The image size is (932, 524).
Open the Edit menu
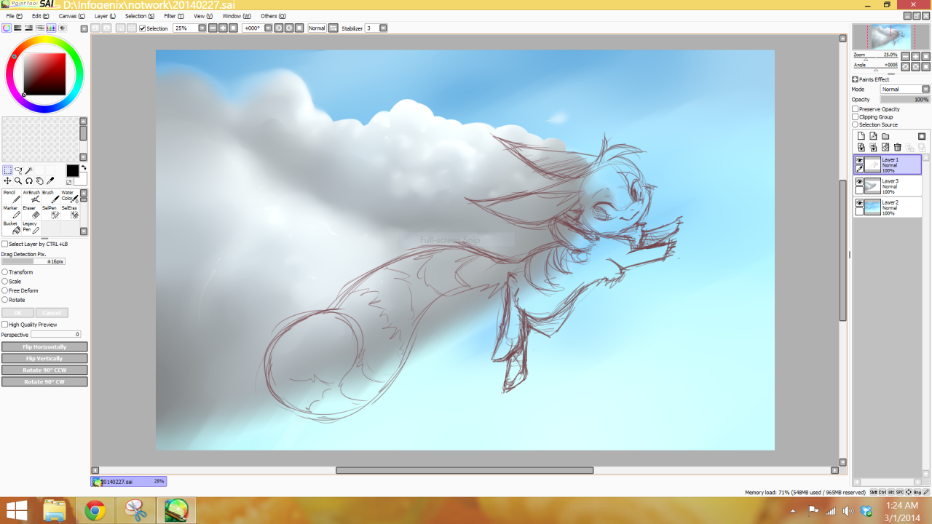click(41, 16)
